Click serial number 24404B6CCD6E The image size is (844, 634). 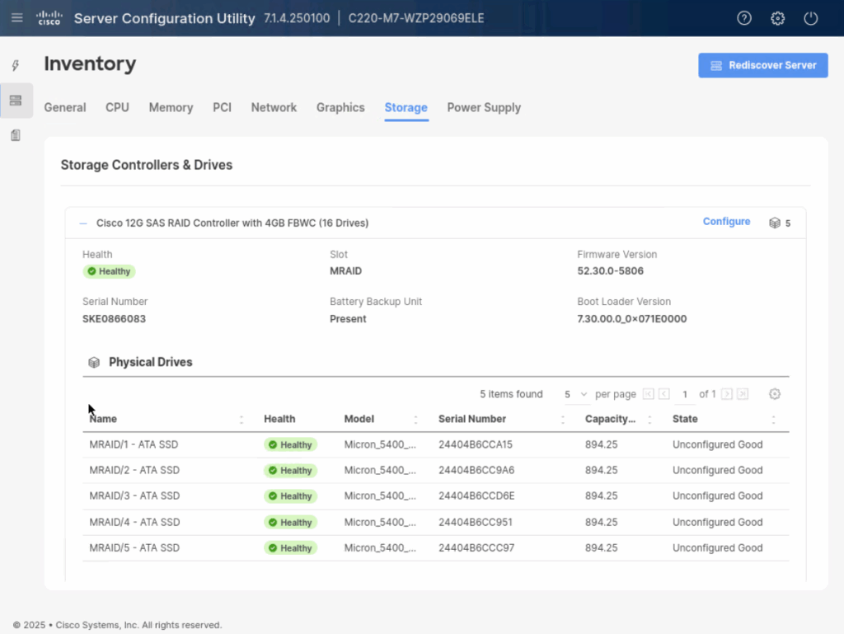(x=476, y=496)
